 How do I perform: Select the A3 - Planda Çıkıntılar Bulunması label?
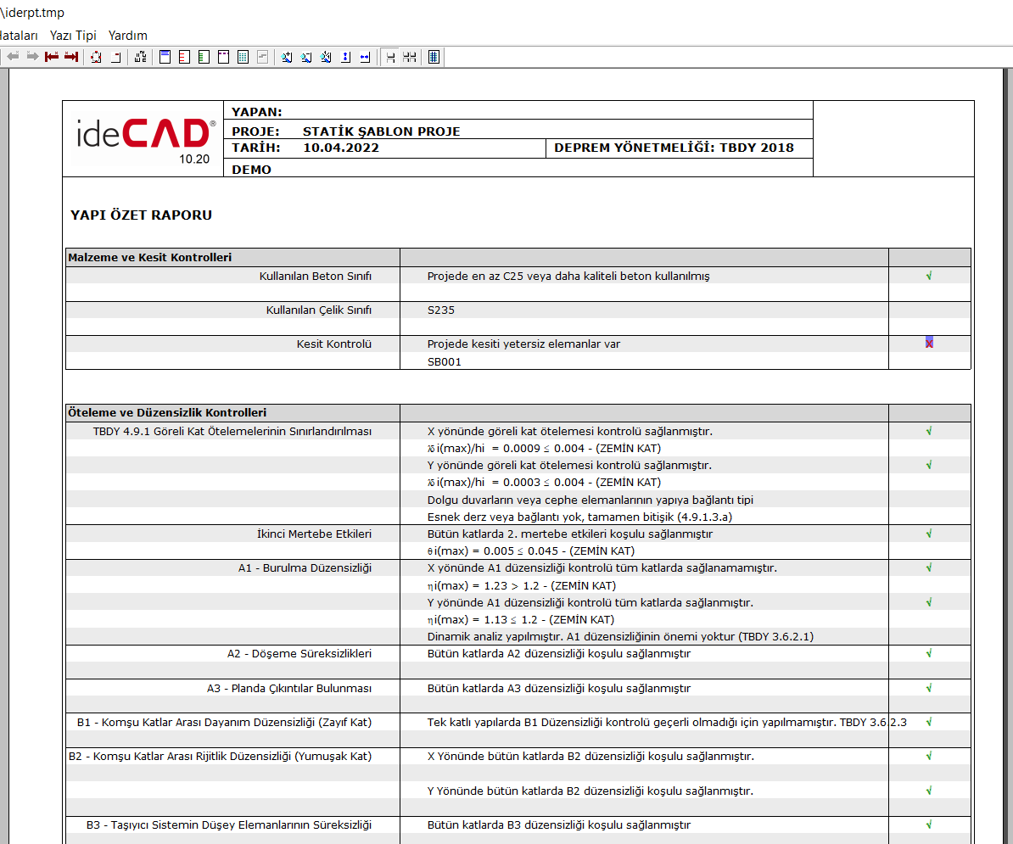click(x=288, y=689)
